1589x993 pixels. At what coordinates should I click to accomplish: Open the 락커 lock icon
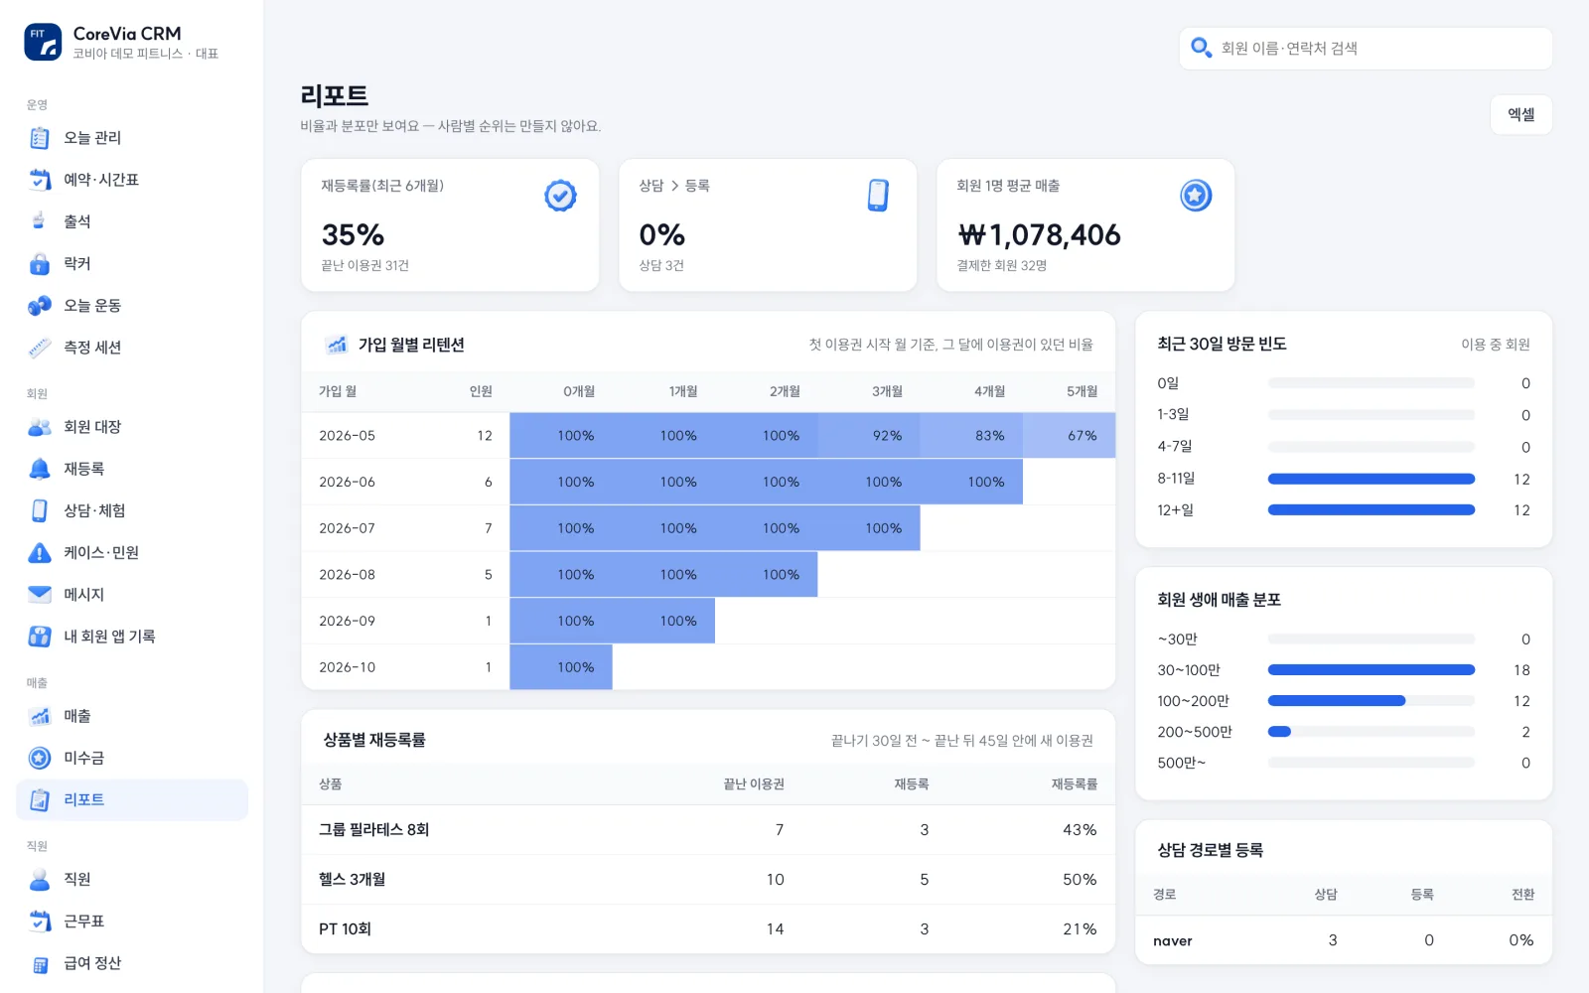tap(40, 263)
